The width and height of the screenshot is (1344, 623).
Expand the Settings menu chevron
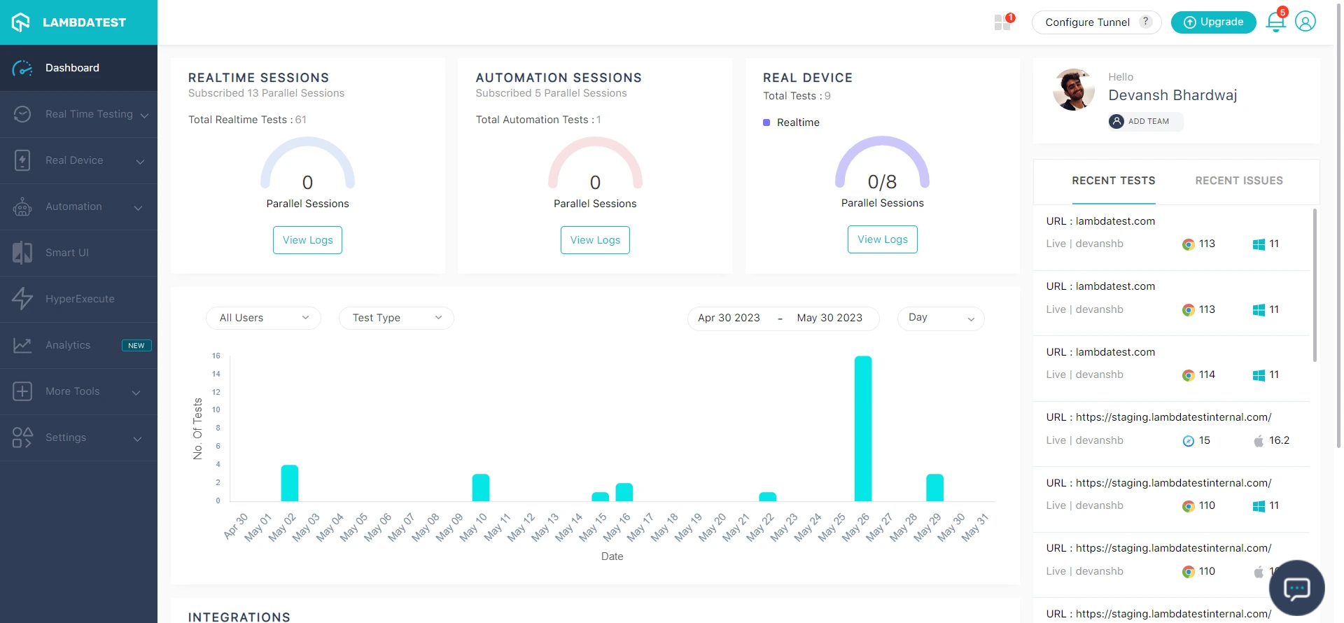point(137,439)
